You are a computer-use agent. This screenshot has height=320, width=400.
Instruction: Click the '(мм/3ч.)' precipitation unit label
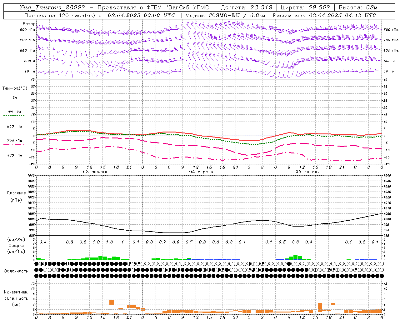pos(16,240)
